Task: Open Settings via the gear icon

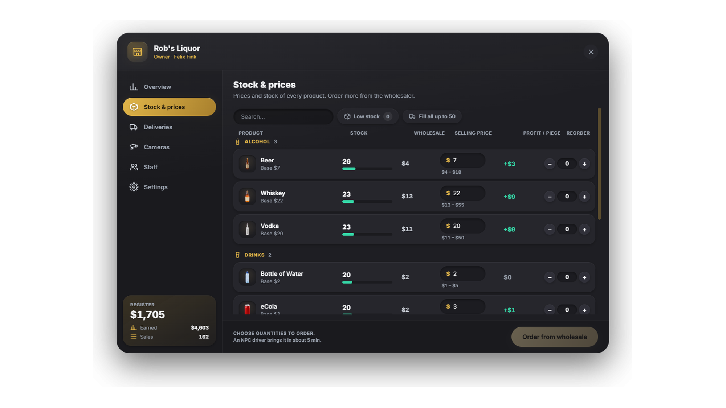Action: coord(134,187)
